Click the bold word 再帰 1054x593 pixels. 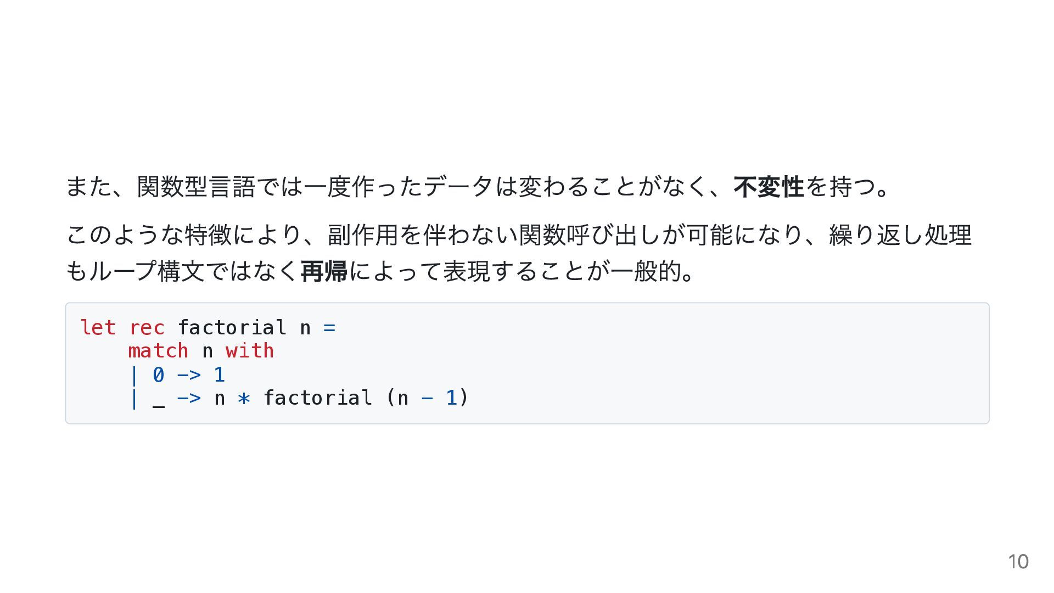pyautogui.click(x=324, y=271)
